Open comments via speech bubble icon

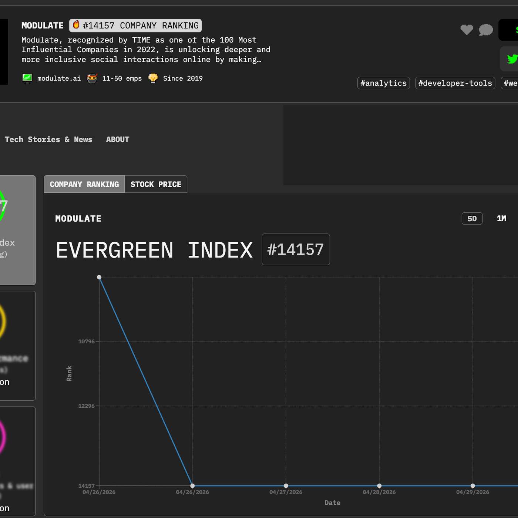coord(486,30)
